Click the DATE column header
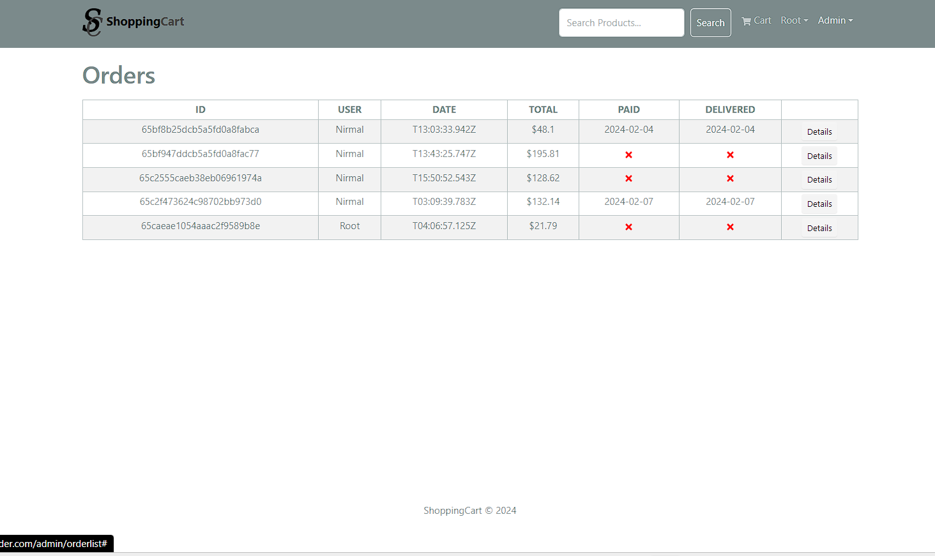The image size is (935, 556). tap(444, 110)
